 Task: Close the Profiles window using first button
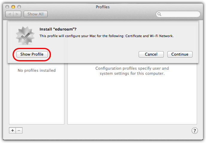click(x=7, y=7)
